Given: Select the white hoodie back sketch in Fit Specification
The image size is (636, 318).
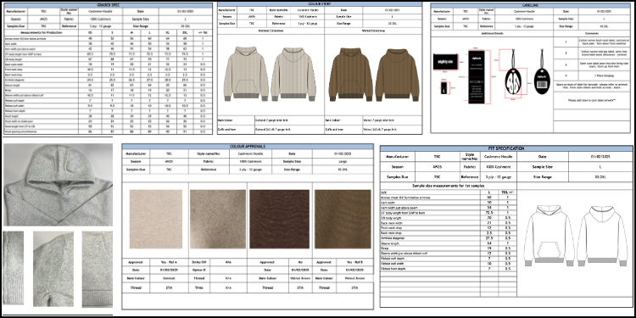Looking at the screenshot, I should coord(601,236).
